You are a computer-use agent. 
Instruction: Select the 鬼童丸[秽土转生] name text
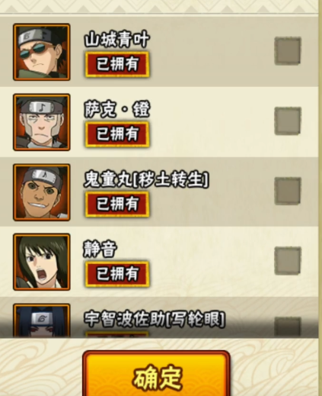146,180
